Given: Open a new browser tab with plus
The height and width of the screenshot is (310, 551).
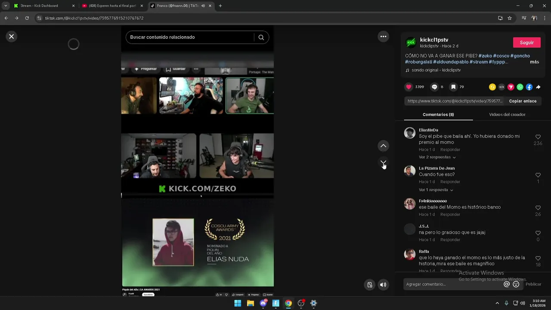Looking at the screenshot, I should 220,6.
